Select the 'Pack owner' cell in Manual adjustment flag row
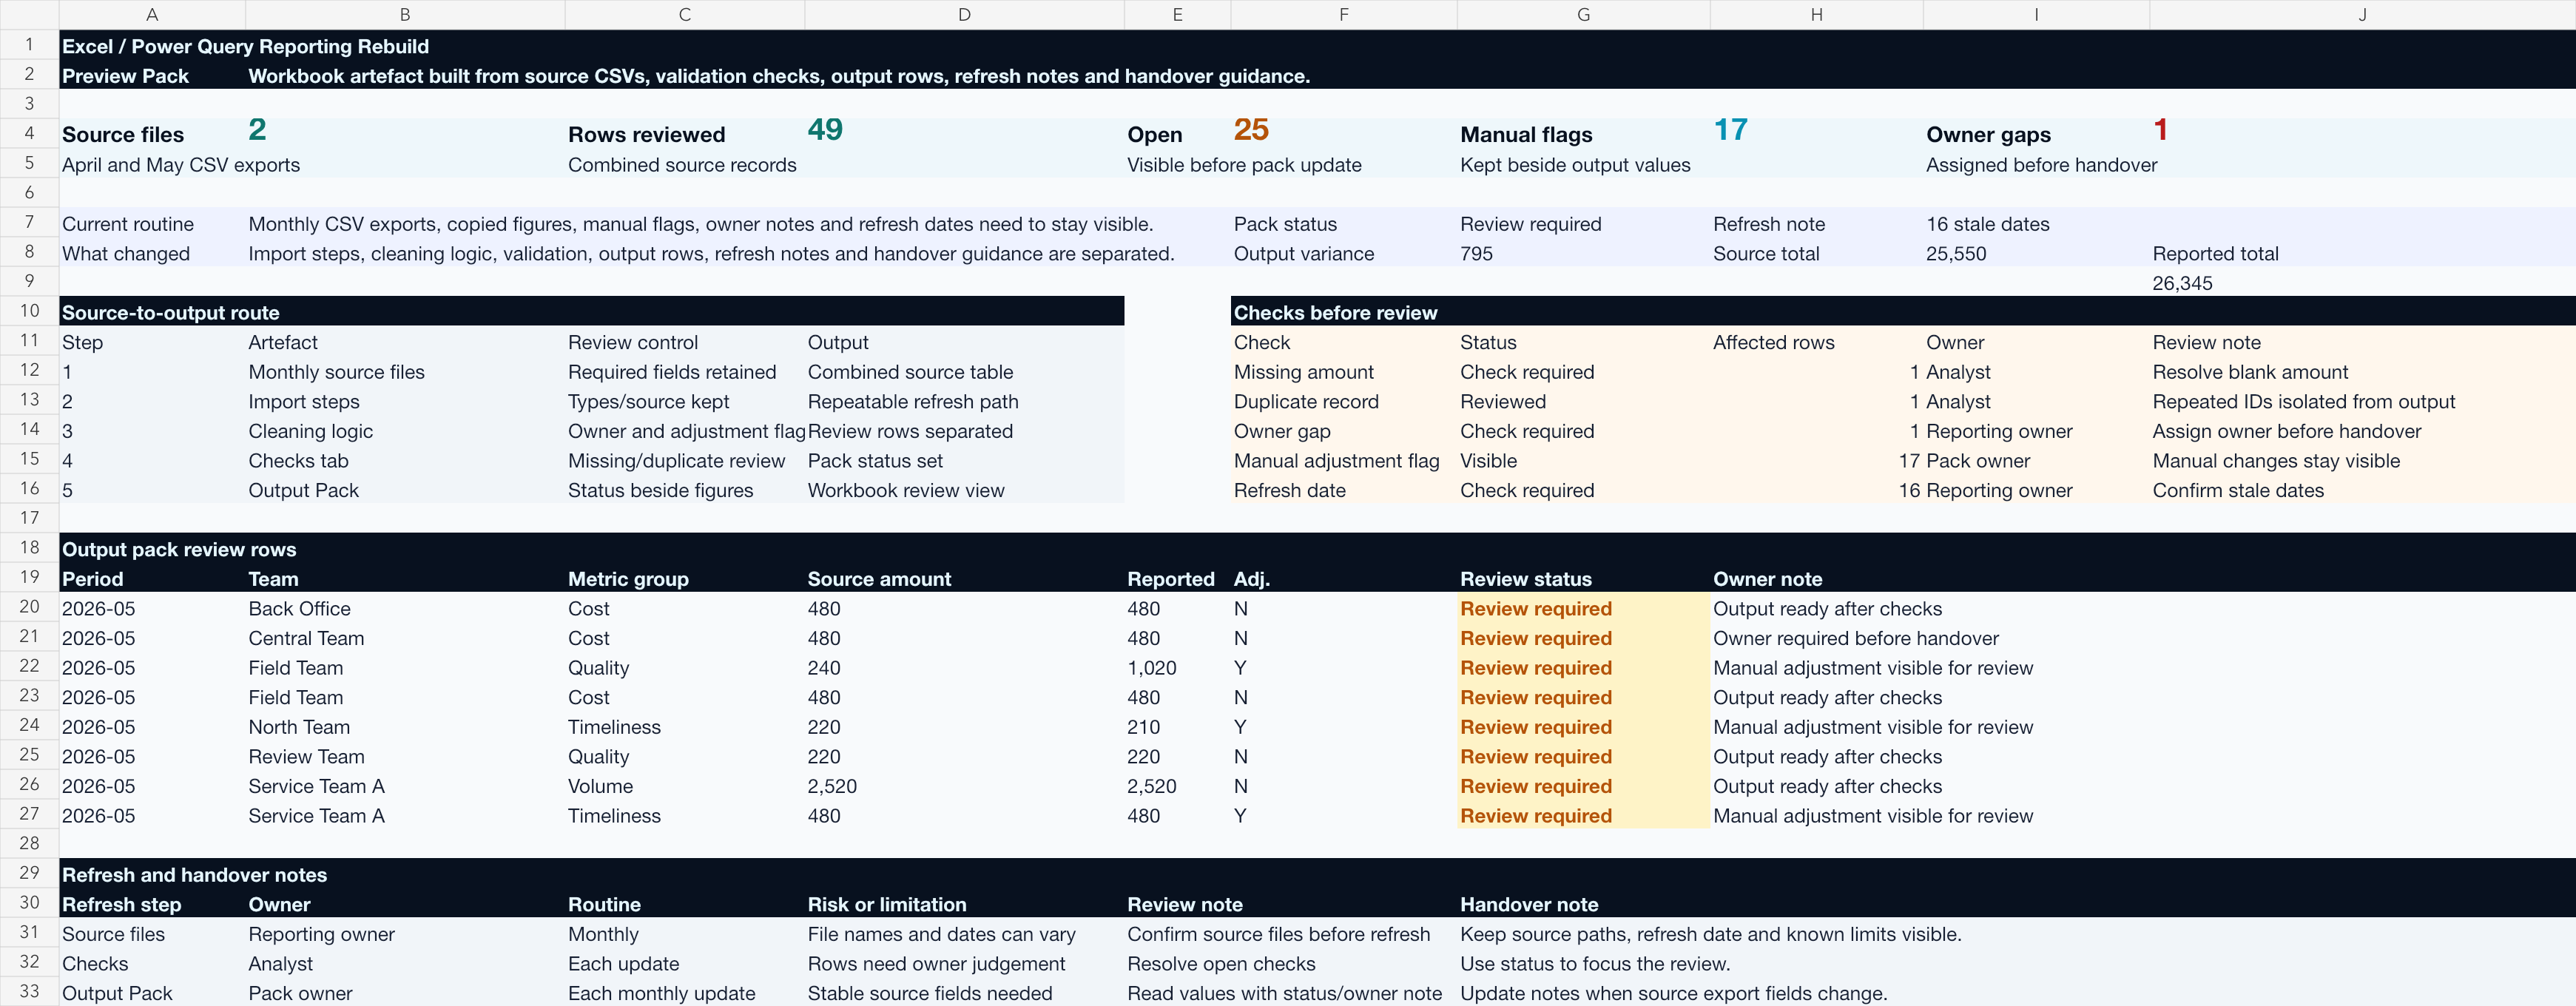The height and width of the screenshot is (1006, 2576). (1978, 461)
